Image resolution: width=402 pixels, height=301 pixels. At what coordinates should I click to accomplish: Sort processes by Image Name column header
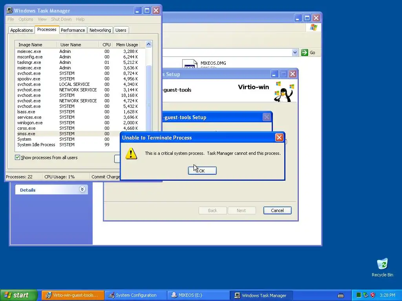[x=36, y=45]
